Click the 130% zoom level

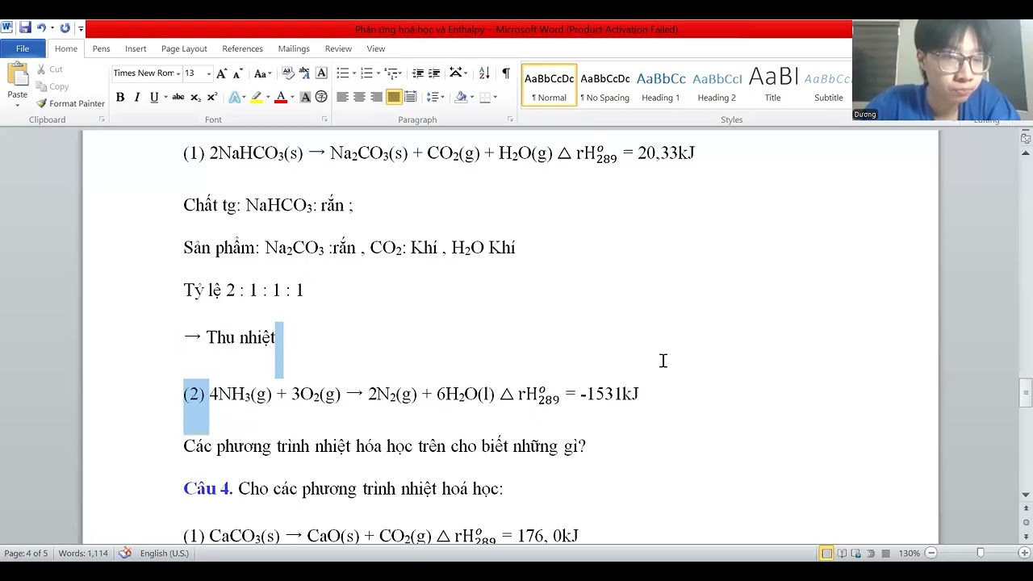910,554
